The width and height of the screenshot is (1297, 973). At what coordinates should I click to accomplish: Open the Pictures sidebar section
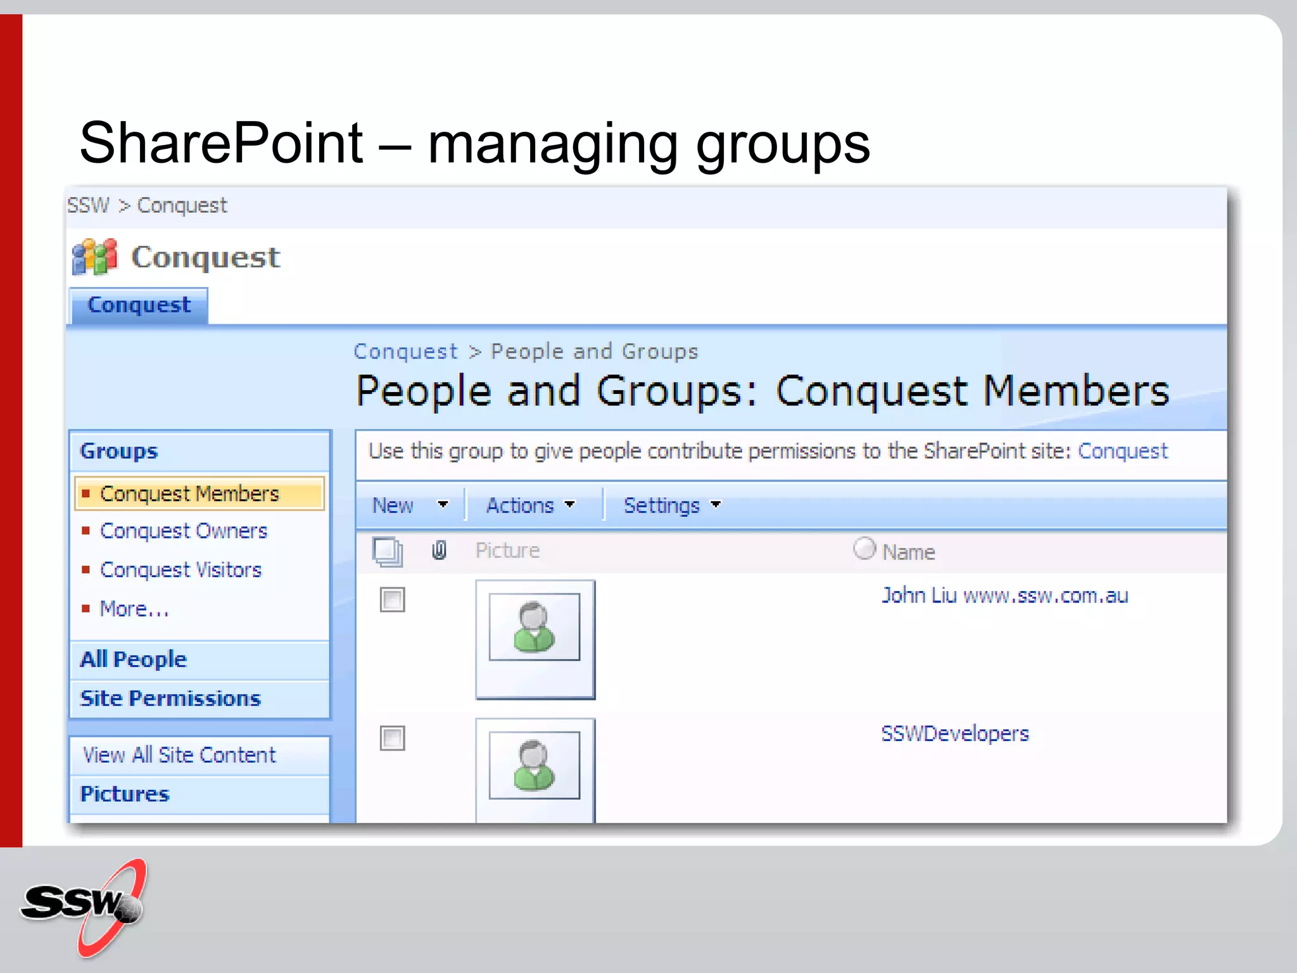(125, 794)
